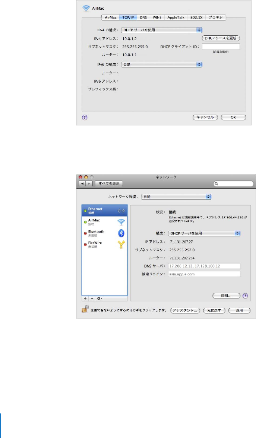
Task: Go back with the left arrow toolbar button
Action: click(82, 183)
